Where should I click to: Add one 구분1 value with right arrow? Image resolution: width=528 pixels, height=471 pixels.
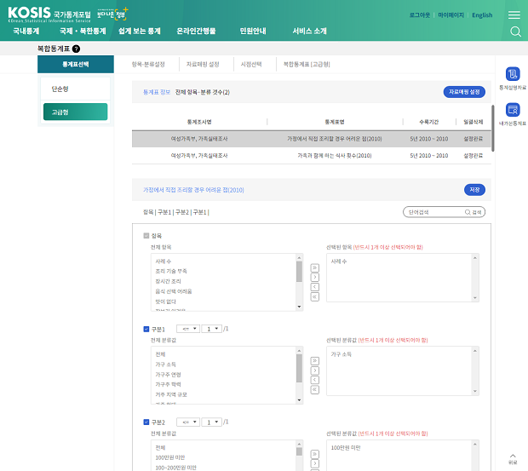point(314,370)
